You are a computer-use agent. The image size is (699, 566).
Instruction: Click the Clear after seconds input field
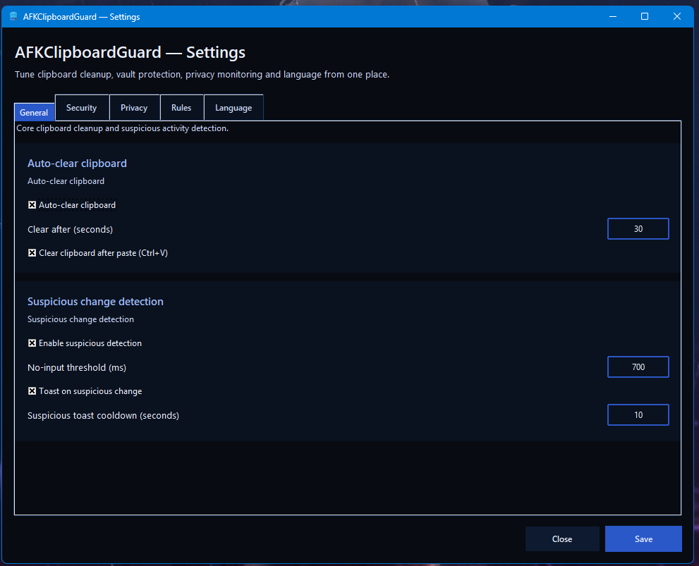[x=638, y=229]
